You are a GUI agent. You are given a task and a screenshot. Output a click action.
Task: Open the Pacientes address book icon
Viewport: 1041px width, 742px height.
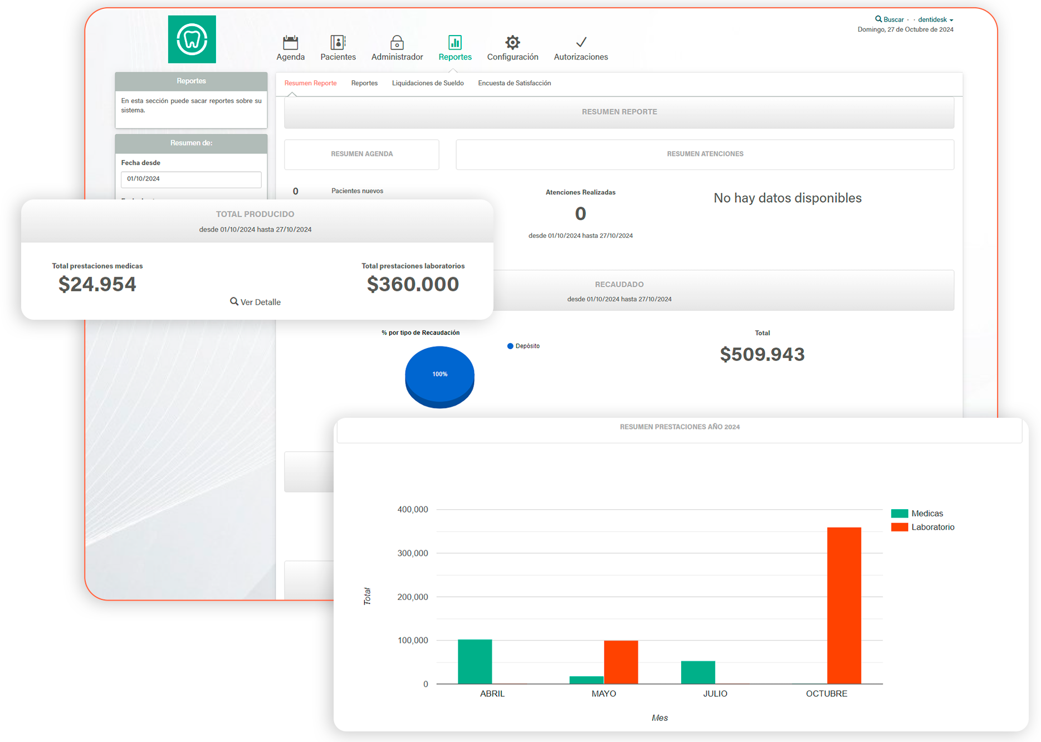click(338, 42)
